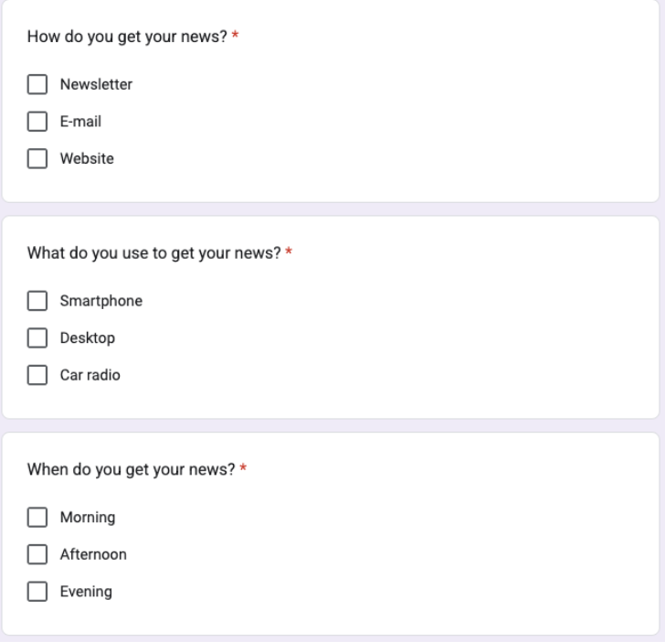Click the 'Car radio' label text

pyautogui.click(x=90, y=375)
